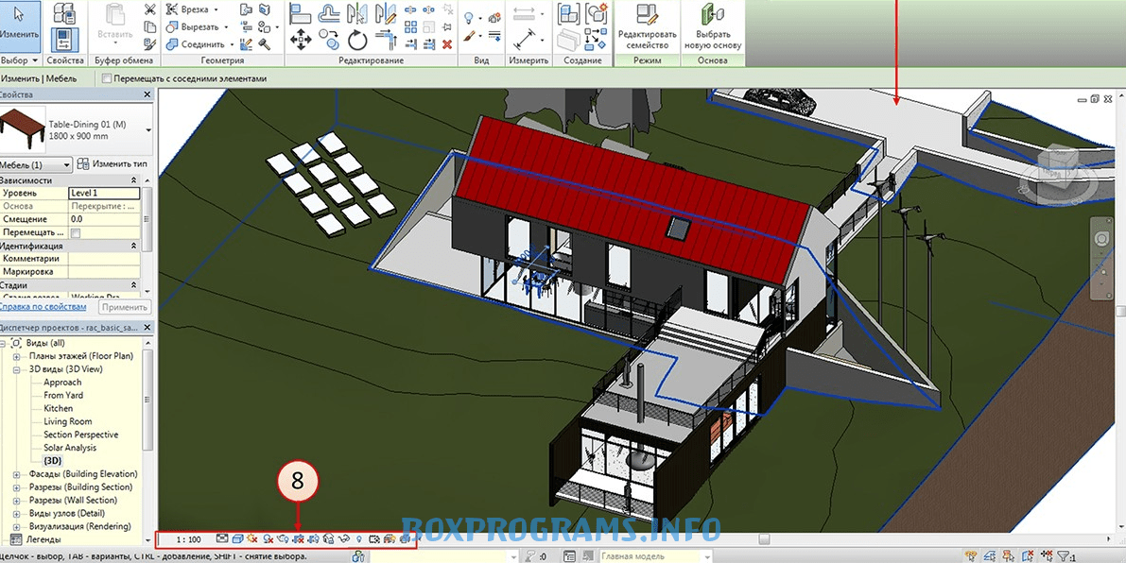
Task: Click the 1 : 100 view scale control
Action: (188, 539)
